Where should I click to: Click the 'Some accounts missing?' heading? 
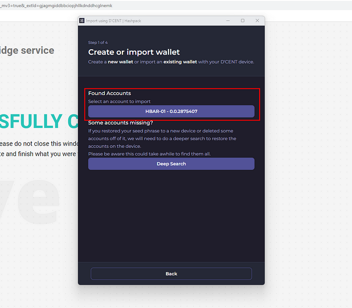[x=121, y=123]
